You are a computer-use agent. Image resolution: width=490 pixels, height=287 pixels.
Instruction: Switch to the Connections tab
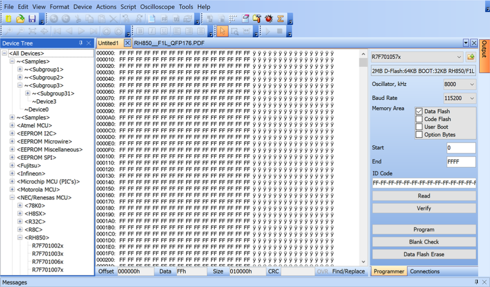click(424, 271)
